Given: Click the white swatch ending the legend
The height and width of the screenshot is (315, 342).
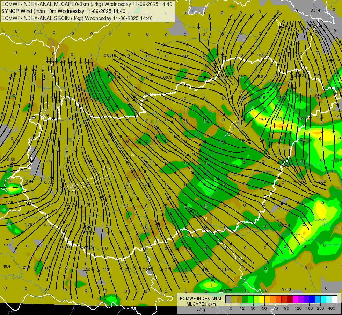Looking at the screenshot, I should tap(334, 299).
